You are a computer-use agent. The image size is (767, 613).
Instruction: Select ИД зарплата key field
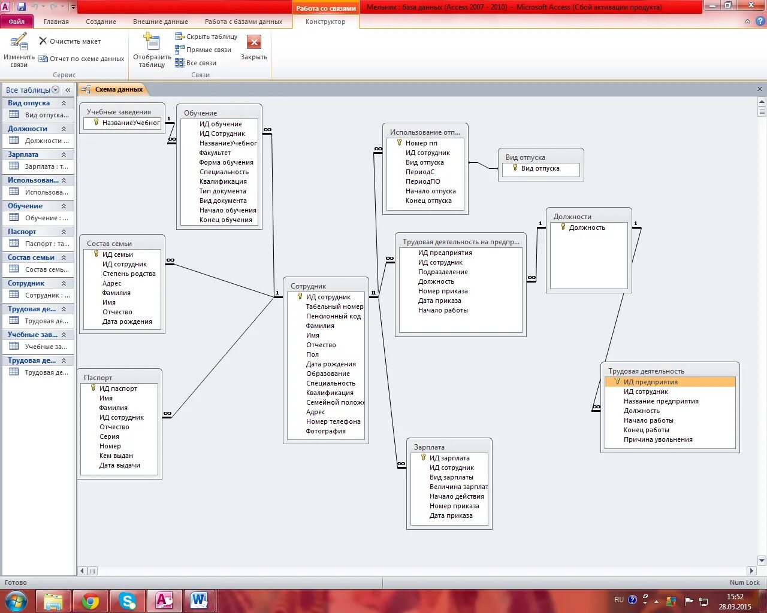(449, 458)
